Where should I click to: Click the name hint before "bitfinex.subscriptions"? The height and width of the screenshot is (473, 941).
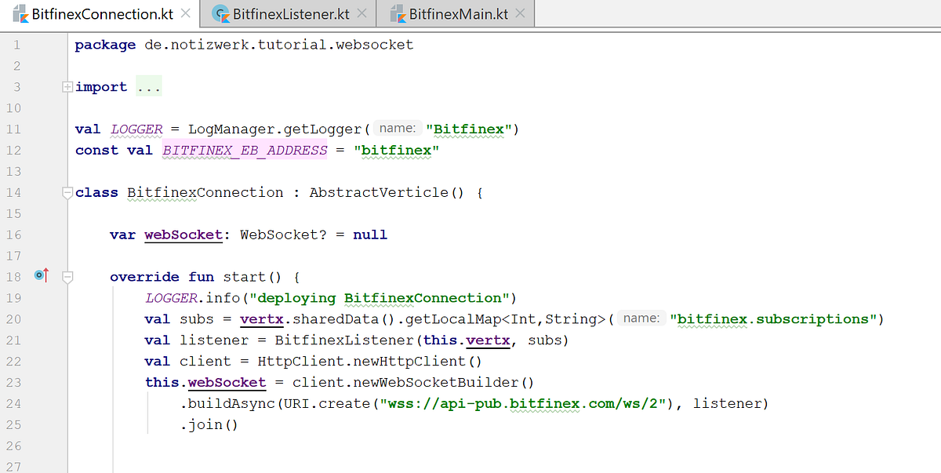[x=641, y=318]
